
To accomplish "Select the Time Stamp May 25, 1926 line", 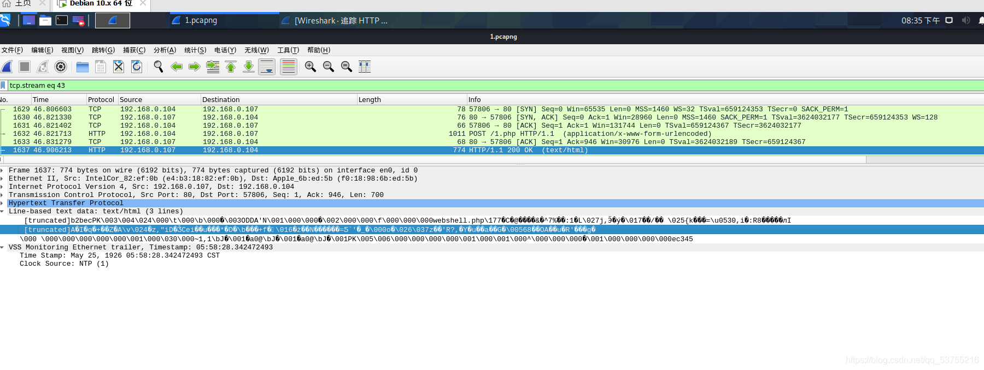I will (x=120, y=255).
